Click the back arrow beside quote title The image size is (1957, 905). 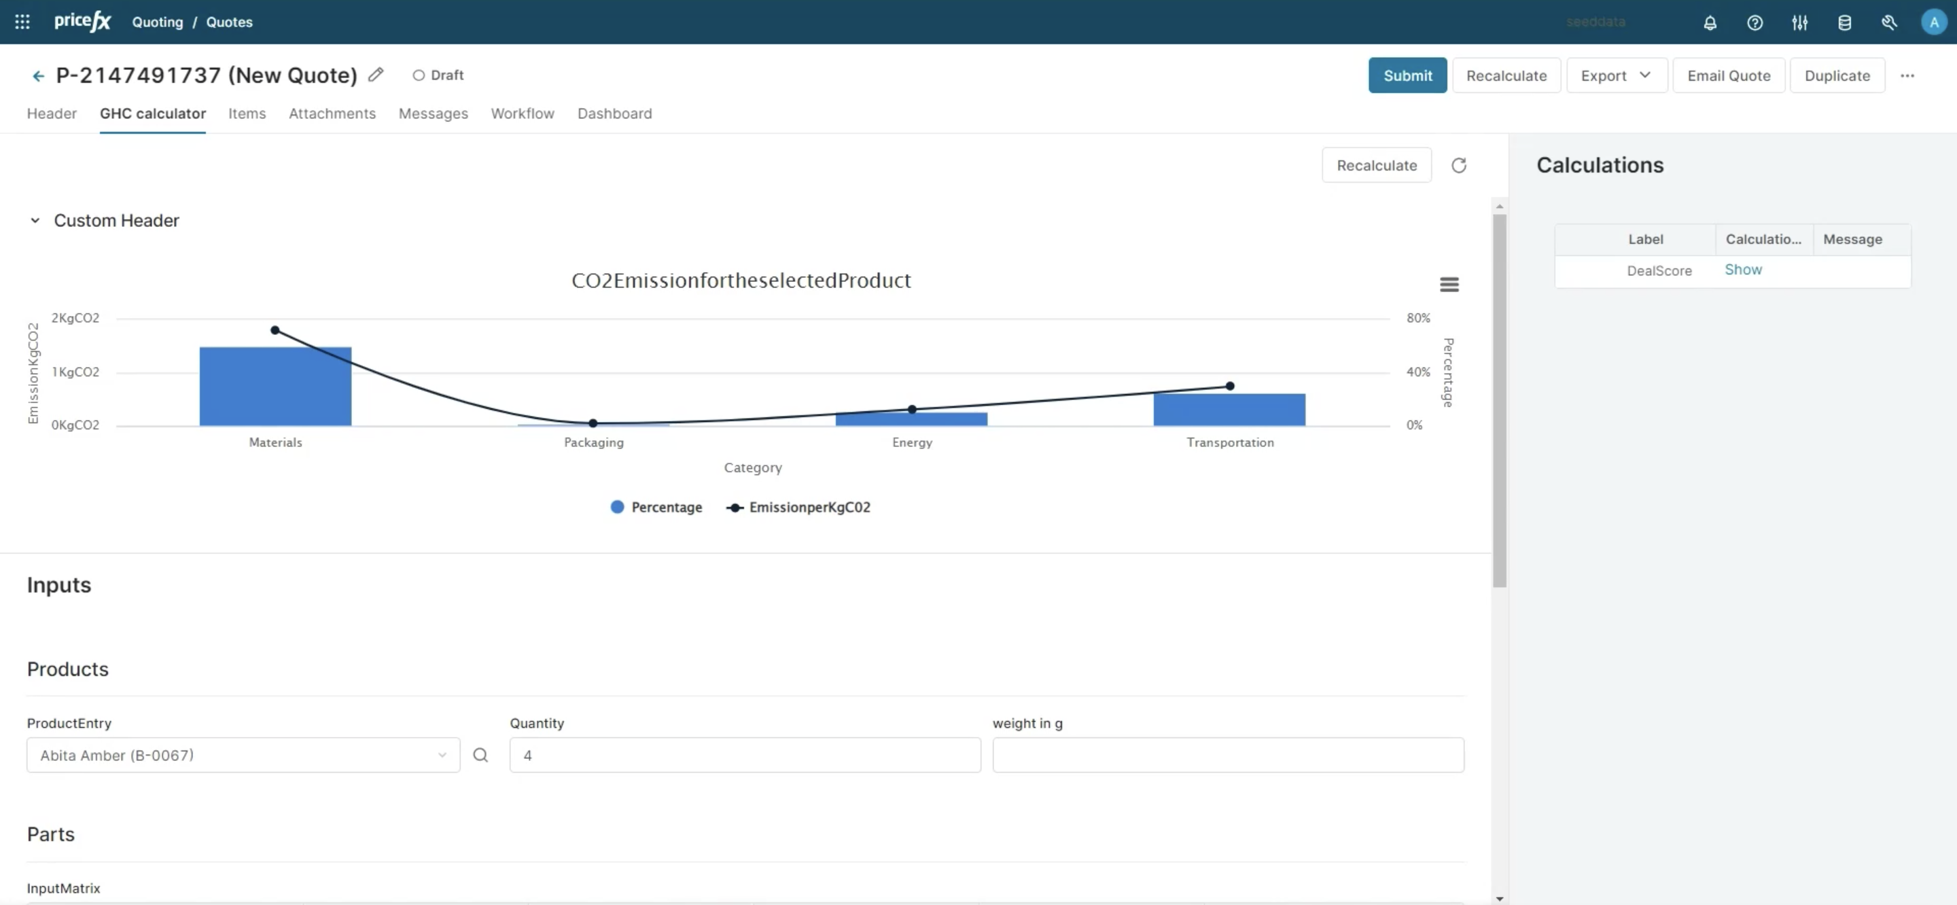point(38,75)
